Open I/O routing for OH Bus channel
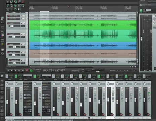Image resolution: width=156 pixels, height=121 pixels. click(x=94, y=77)
